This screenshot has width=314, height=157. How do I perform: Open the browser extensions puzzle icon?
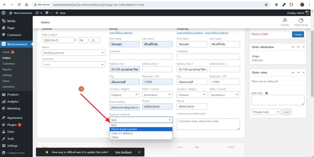[291, 5]
